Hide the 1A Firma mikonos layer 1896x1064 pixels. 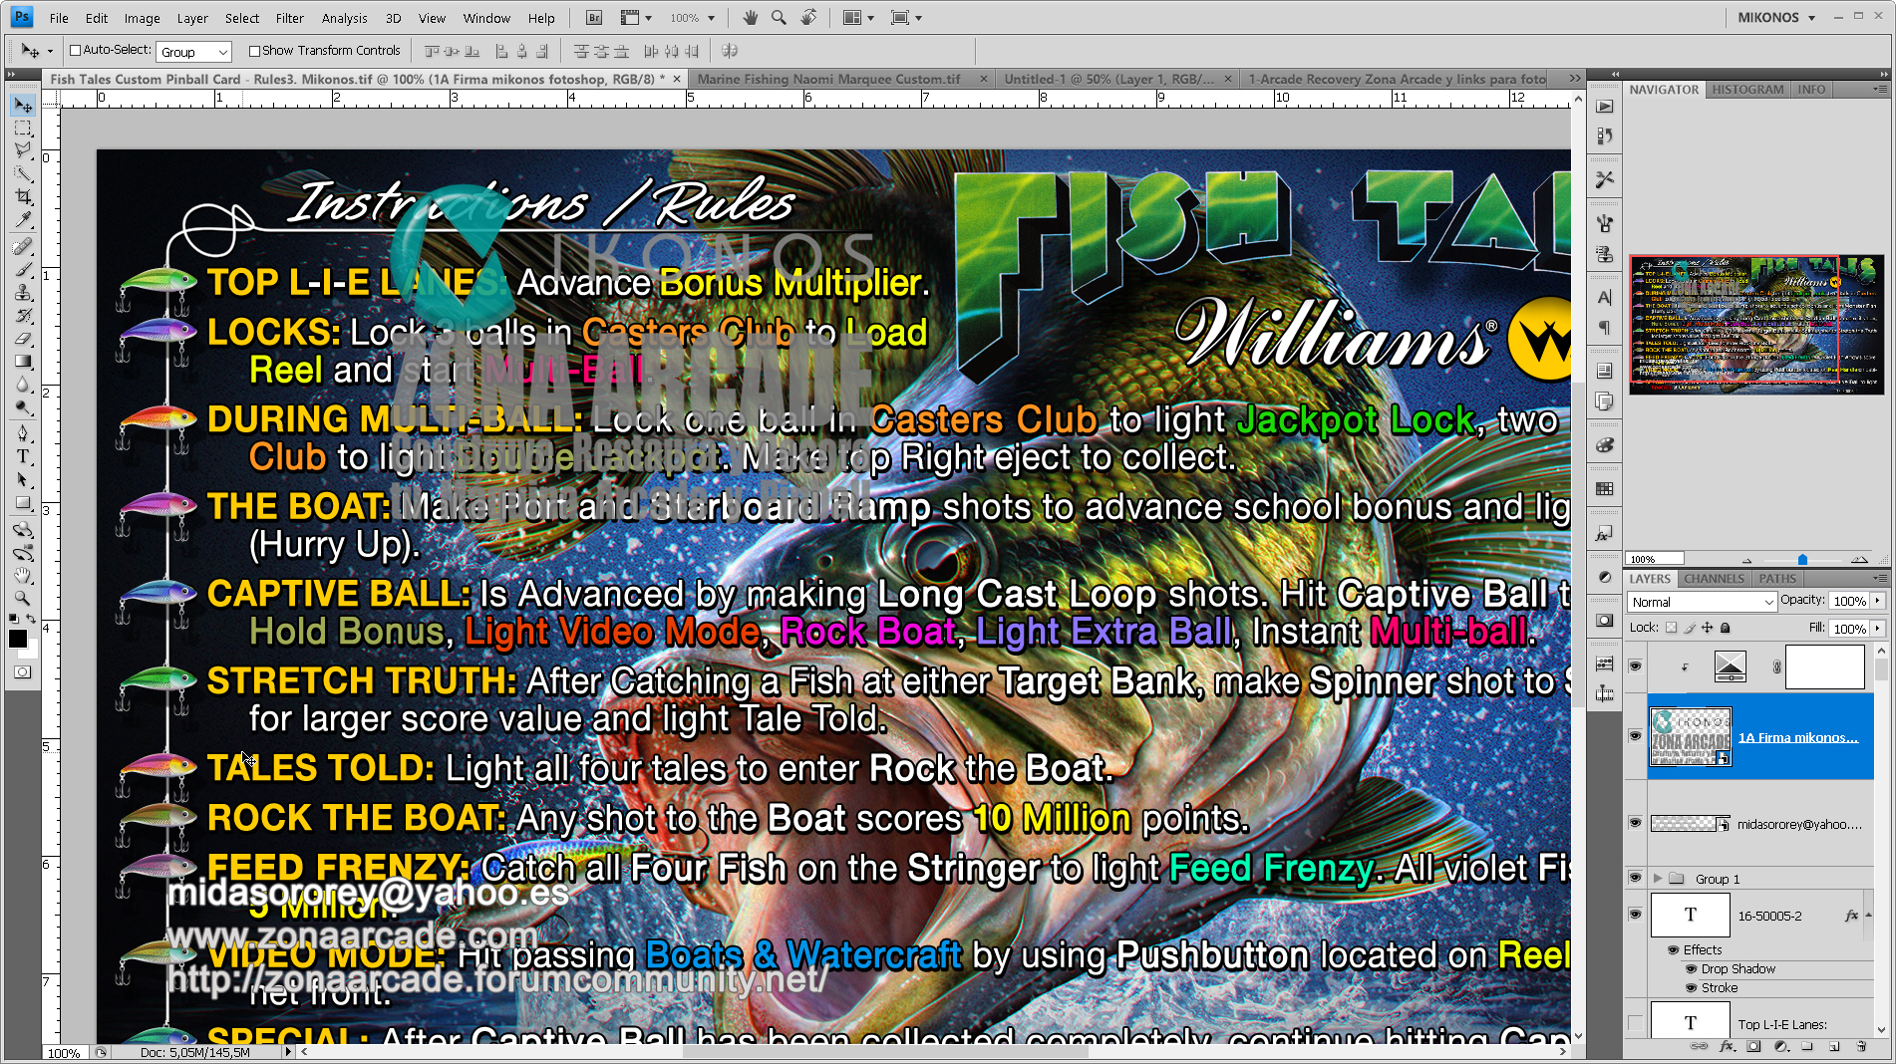coord(1635,736)
